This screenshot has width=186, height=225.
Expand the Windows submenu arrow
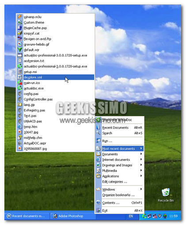[141, 189]
